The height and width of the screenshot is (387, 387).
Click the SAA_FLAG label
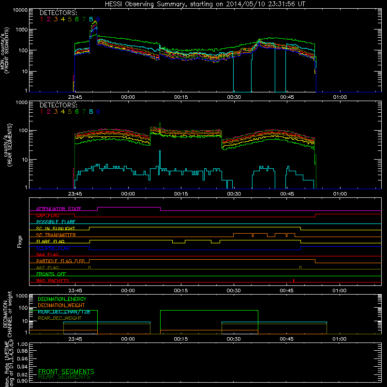click(x=47, y=254)
